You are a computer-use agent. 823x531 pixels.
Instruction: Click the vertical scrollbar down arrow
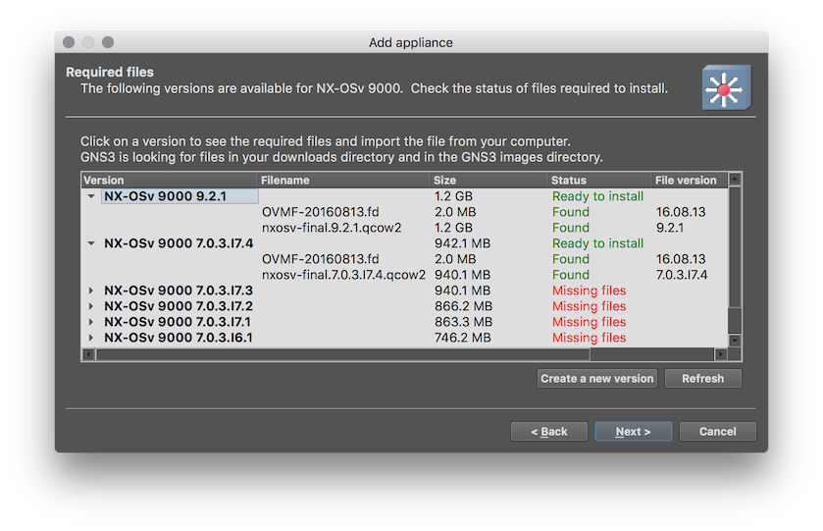[735, 341]
